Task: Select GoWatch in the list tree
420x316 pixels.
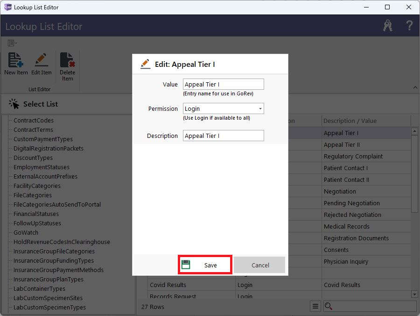Action: click(x=26, y=233)
